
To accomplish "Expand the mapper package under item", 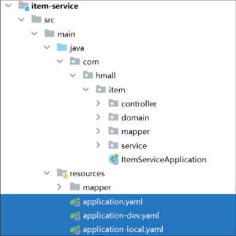I will coord(98,131).
